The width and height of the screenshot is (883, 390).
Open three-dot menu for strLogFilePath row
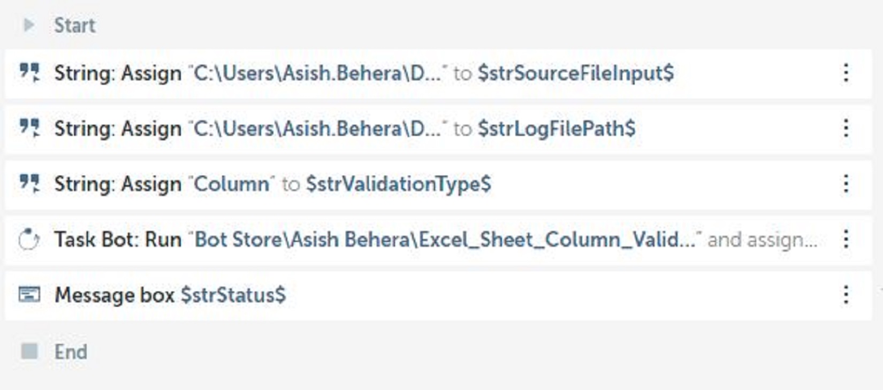tap(846, 128)
